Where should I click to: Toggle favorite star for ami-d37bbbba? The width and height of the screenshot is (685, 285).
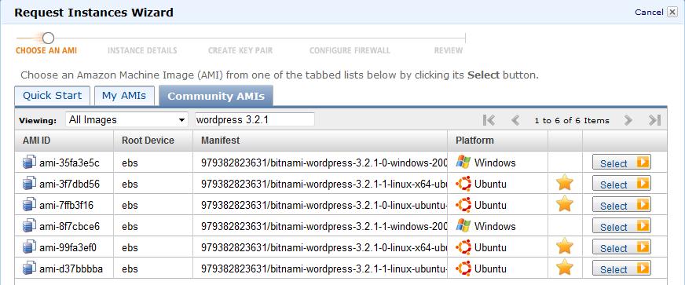(x=565, y=268)
